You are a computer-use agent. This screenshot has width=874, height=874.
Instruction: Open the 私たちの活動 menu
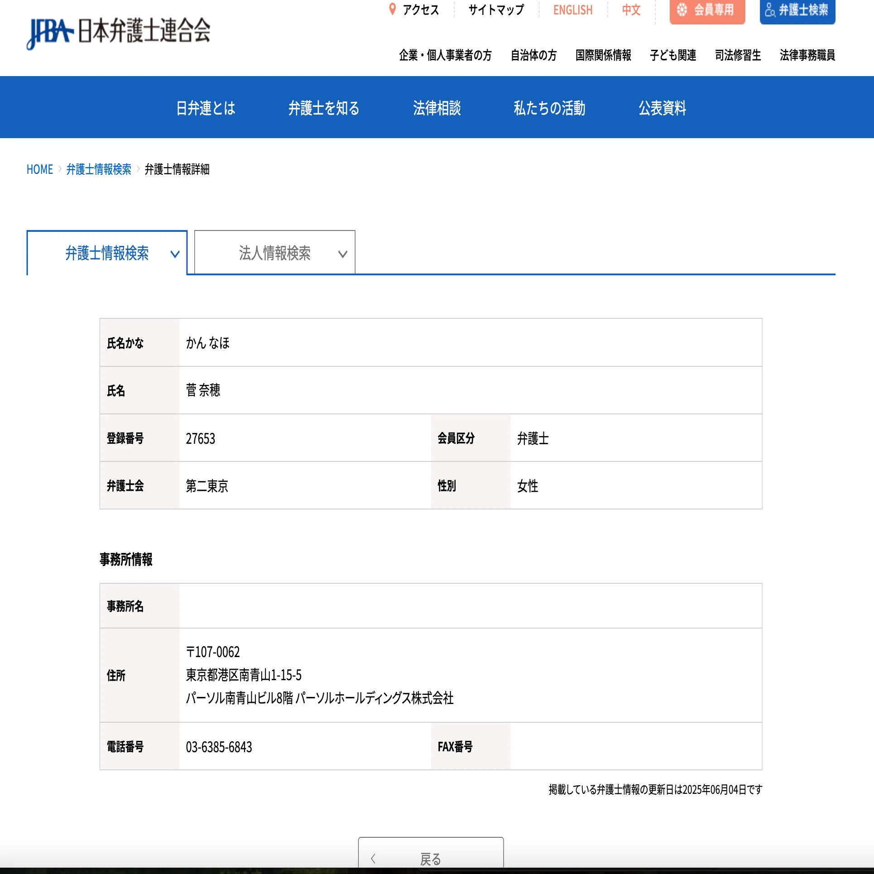point(549,108)
